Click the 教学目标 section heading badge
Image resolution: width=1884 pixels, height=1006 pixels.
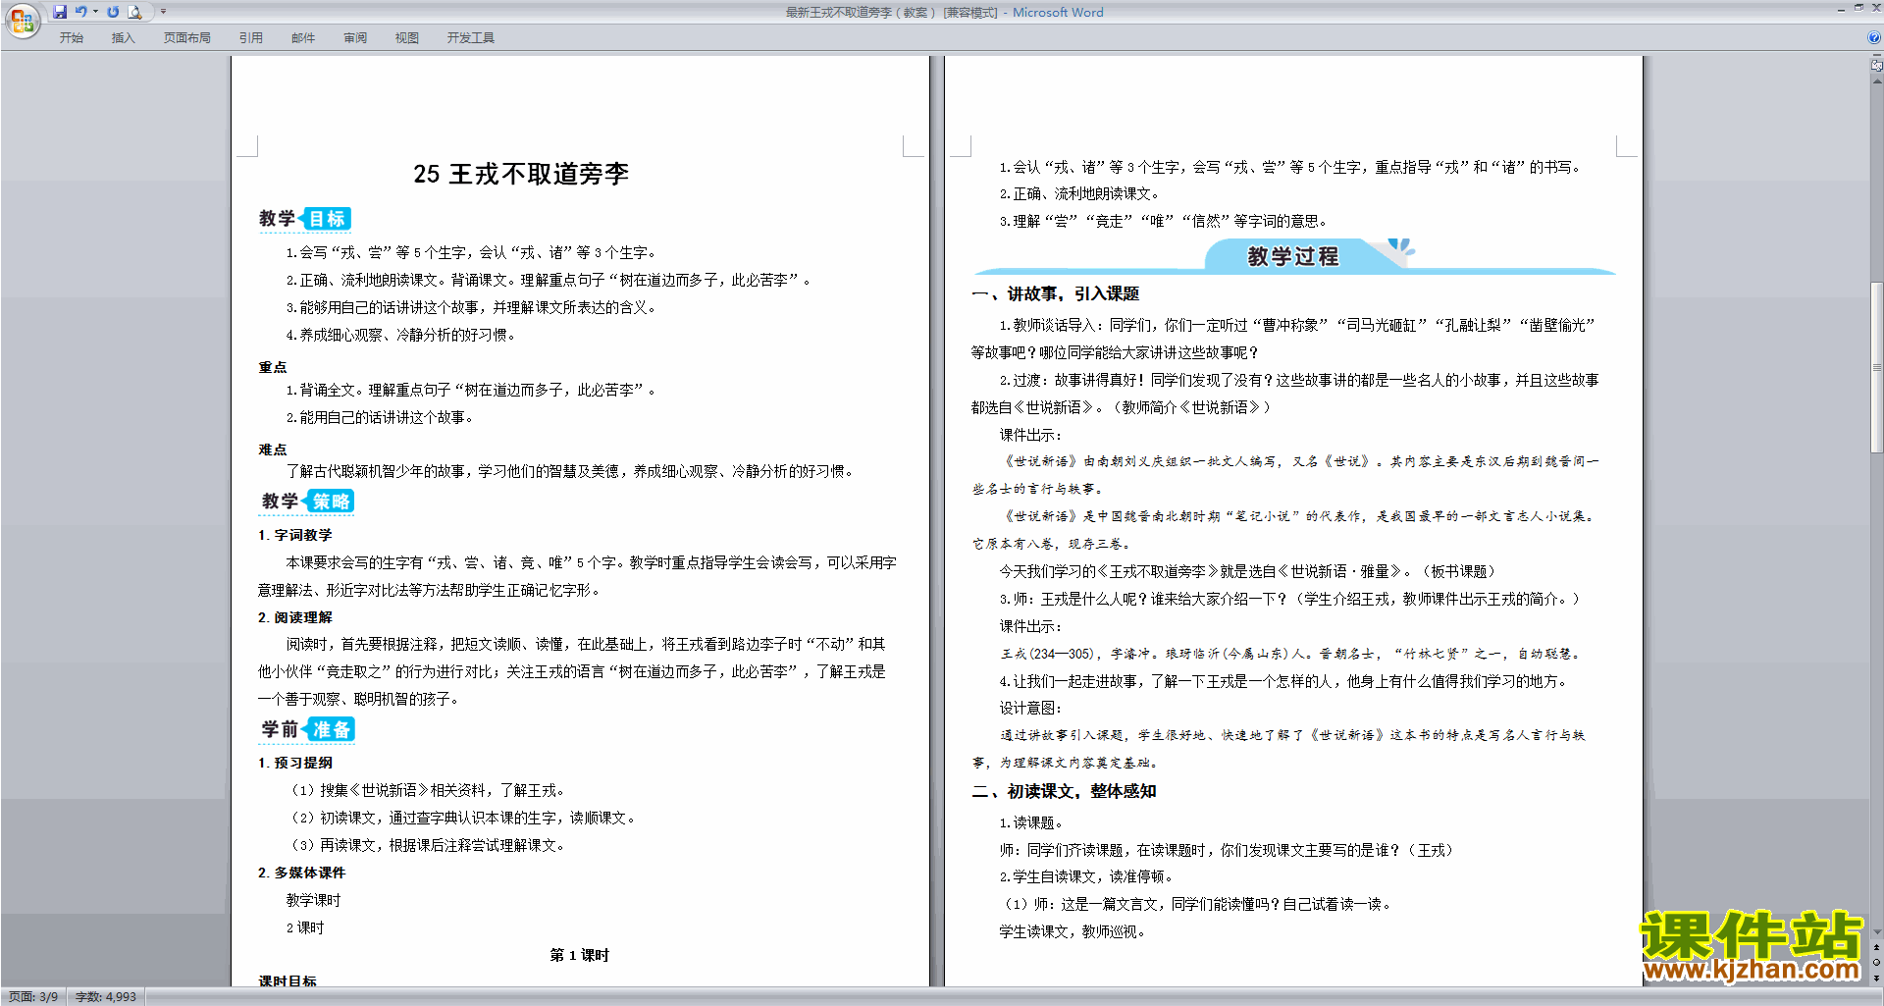click(x=304, y=219)
